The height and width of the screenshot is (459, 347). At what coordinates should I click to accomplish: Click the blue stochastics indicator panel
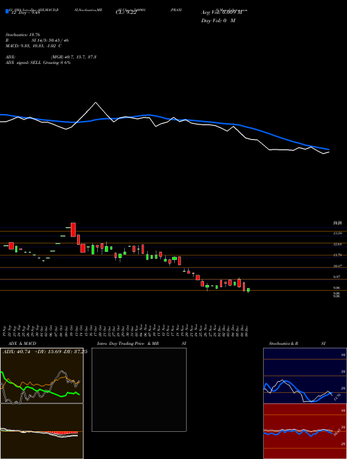305,376
